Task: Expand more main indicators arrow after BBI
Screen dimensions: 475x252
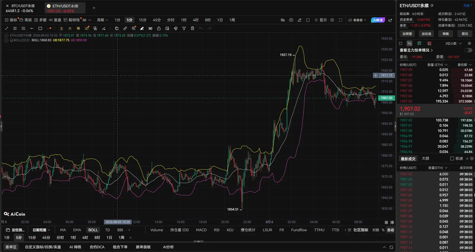Action: coord(129,230)
